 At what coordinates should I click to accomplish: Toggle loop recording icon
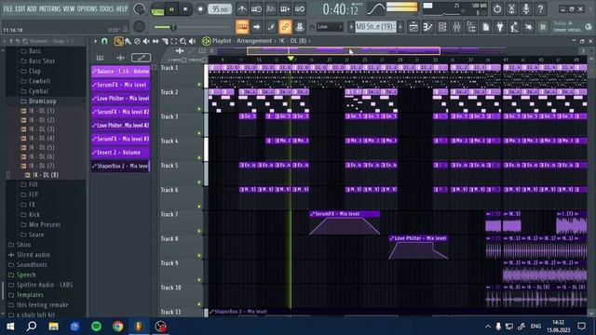[300, 8]
